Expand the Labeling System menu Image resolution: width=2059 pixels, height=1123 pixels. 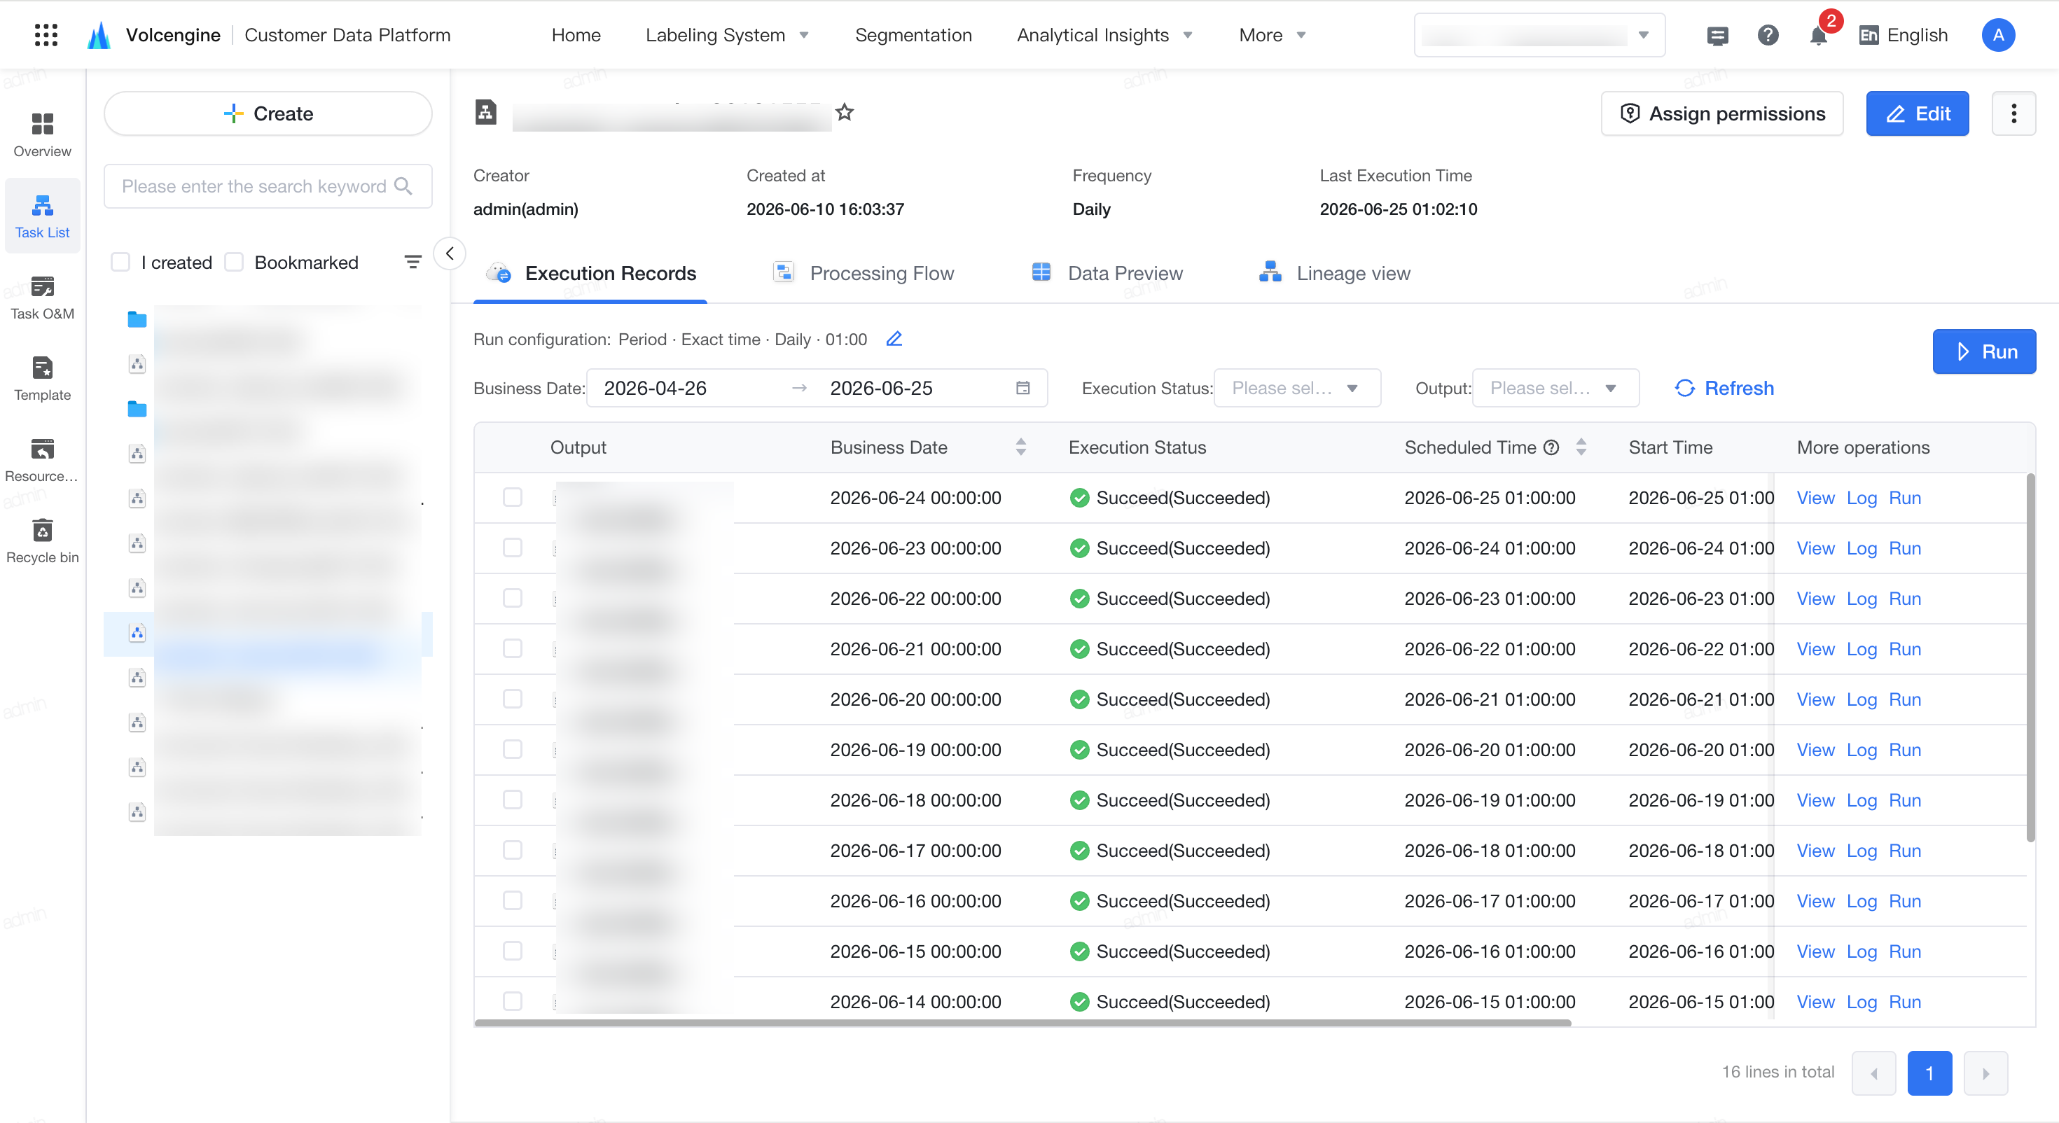728,35
